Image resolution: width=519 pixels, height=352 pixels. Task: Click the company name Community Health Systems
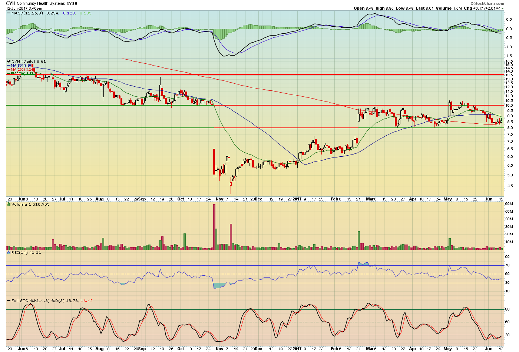pyautogui.click(x=41, y=4)
